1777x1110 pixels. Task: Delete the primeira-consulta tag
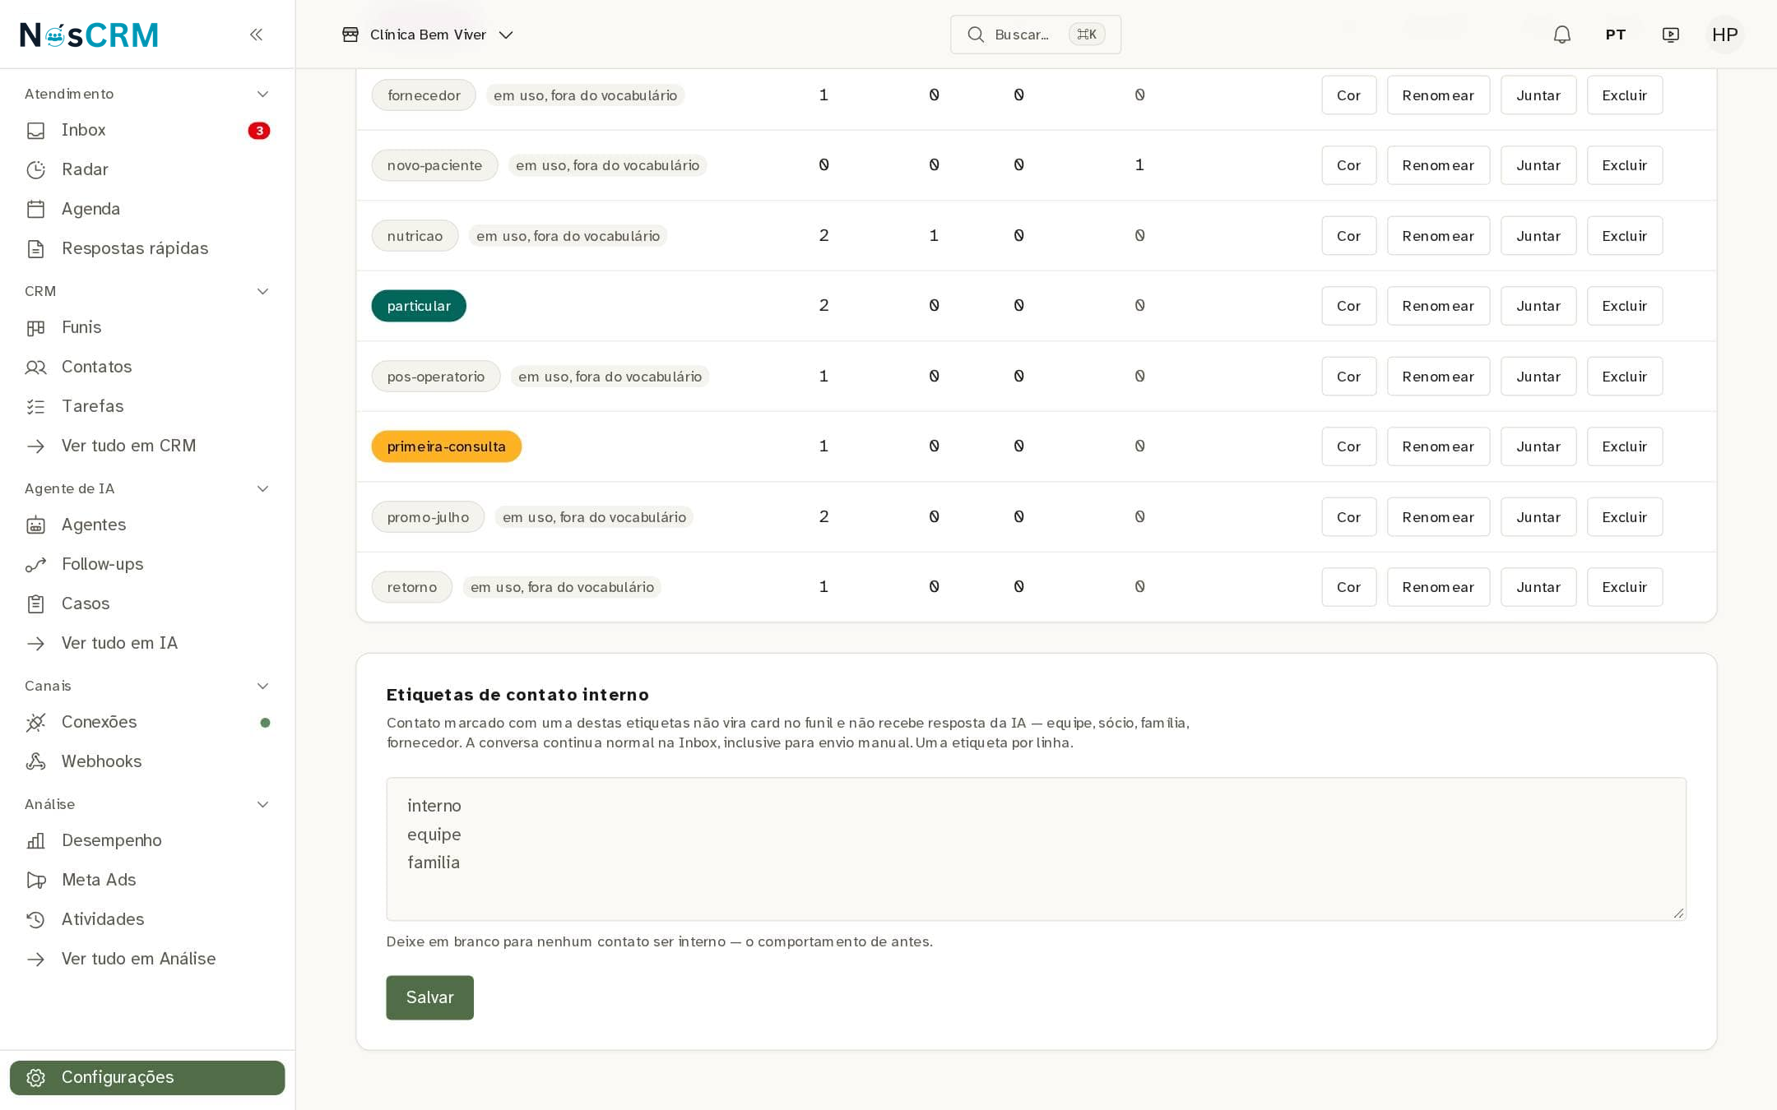[1624, 446]
